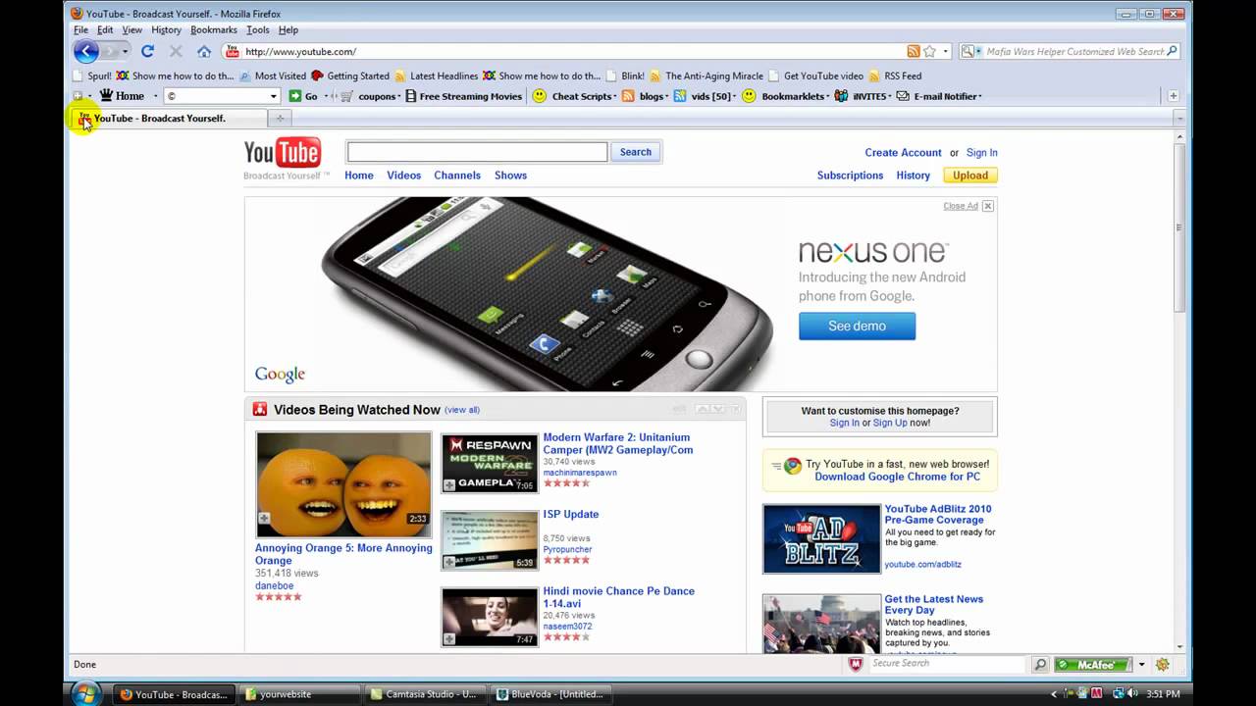The width and height of the screenshot is (1256, 706).
Task: Click the view all link
Action: point(462,410)
